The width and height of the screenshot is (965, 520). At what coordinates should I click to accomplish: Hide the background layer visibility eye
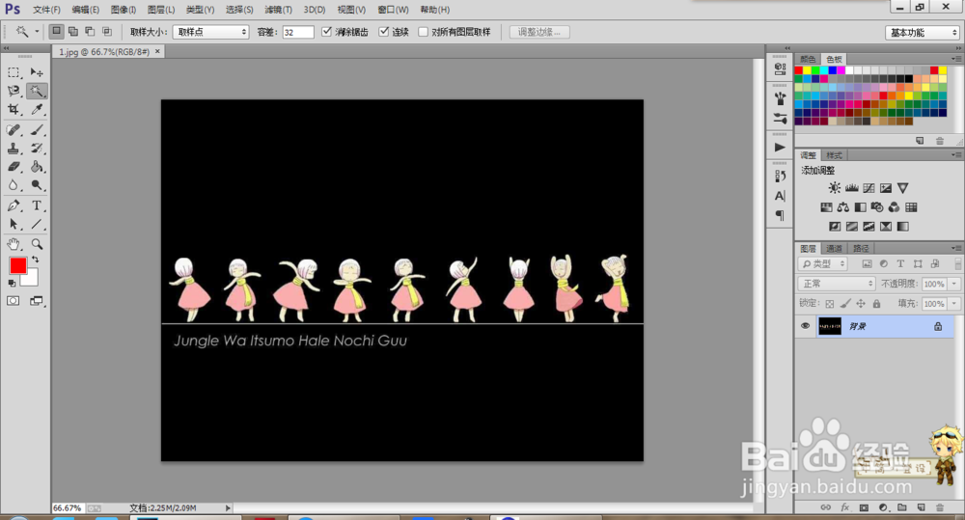coord(805,326)
